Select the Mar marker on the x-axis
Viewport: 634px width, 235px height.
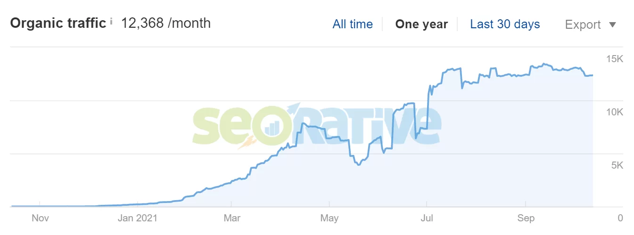(x=232, y=218)
